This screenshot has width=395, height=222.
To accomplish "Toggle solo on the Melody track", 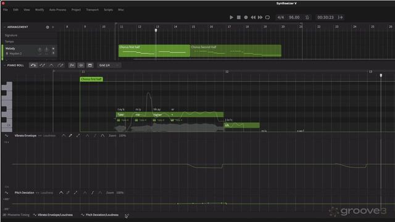I will 53,53.
